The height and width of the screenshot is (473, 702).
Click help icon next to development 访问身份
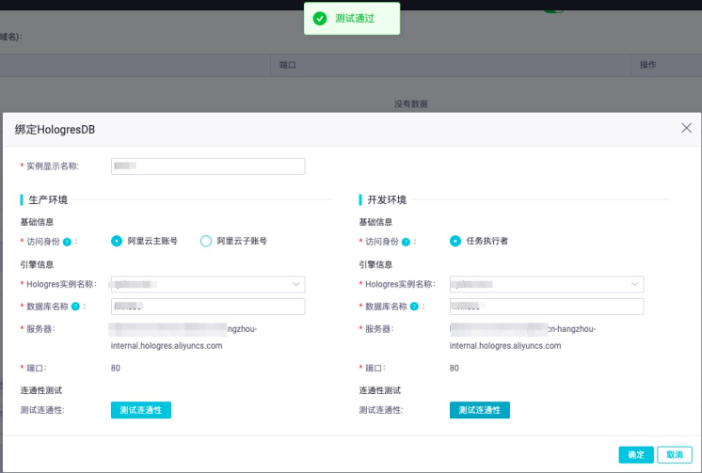click(406, 242)
